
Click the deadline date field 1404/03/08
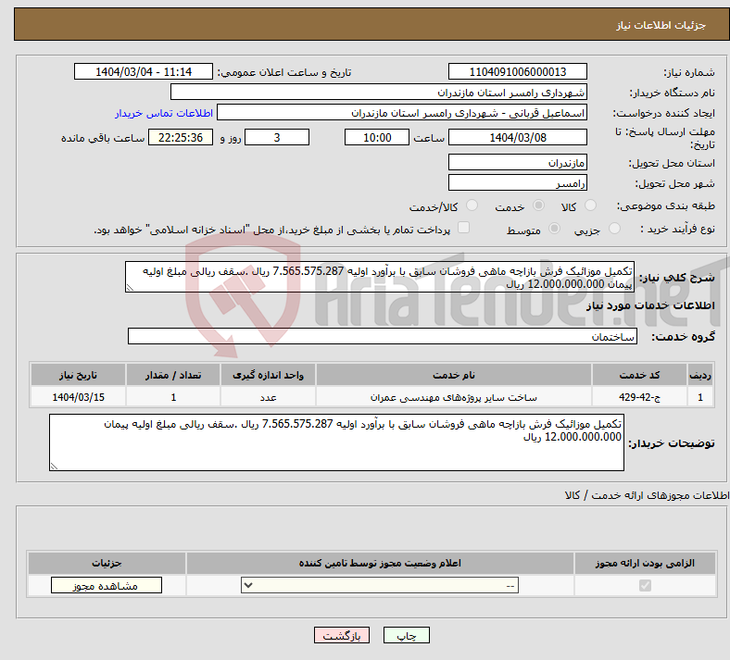[x=518, y=137]
